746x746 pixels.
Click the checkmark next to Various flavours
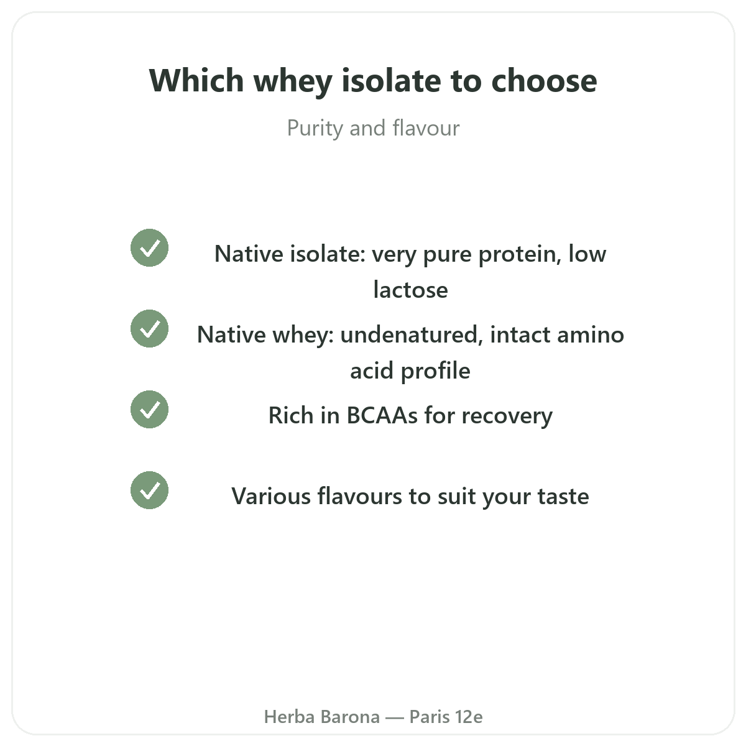149,490
